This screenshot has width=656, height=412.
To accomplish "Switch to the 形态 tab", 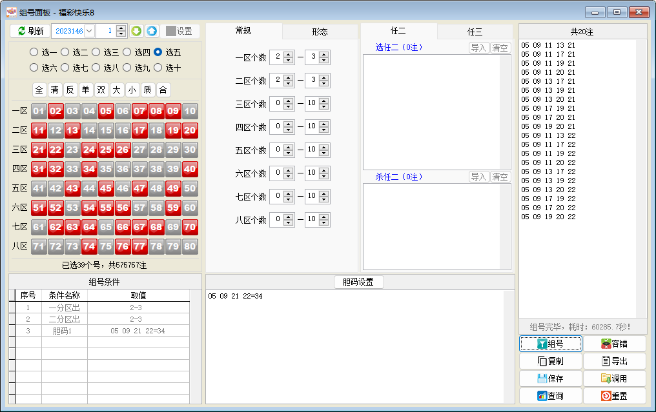I will 320,32.
